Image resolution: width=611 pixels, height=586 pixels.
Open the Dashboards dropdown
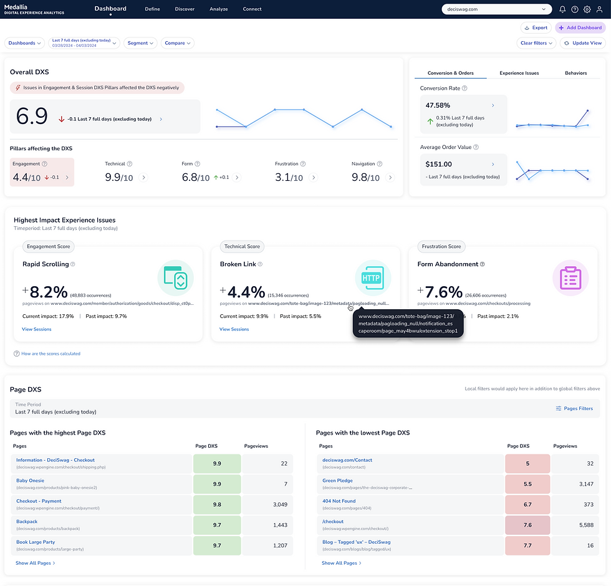tap(24, 43)
